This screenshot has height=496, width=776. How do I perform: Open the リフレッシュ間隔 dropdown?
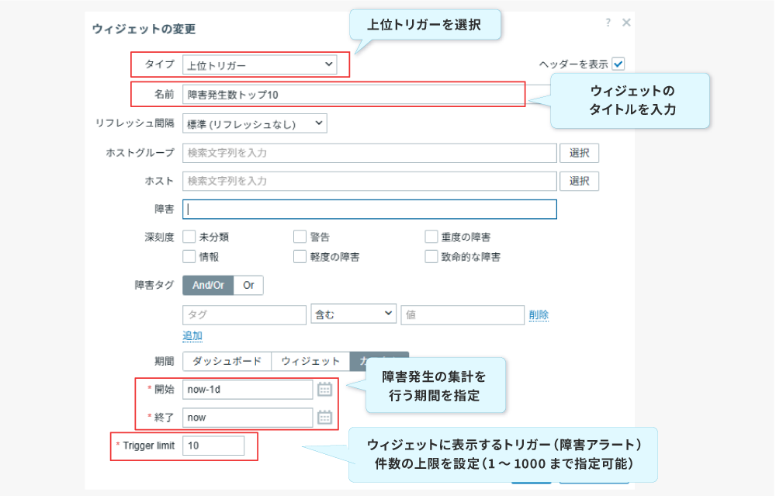click(255, 123)
